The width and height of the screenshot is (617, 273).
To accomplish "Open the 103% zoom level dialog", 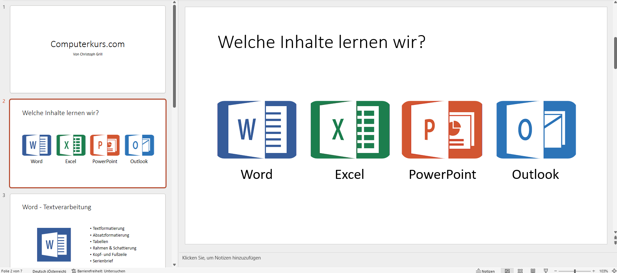I will 603,271.
